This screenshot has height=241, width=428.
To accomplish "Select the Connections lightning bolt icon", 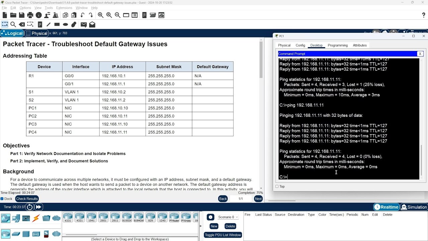I will pos(36,219).
